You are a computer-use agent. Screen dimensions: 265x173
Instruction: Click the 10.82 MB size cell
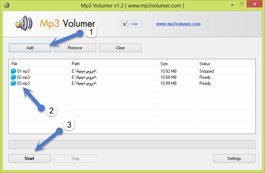(x=168, y=71)
